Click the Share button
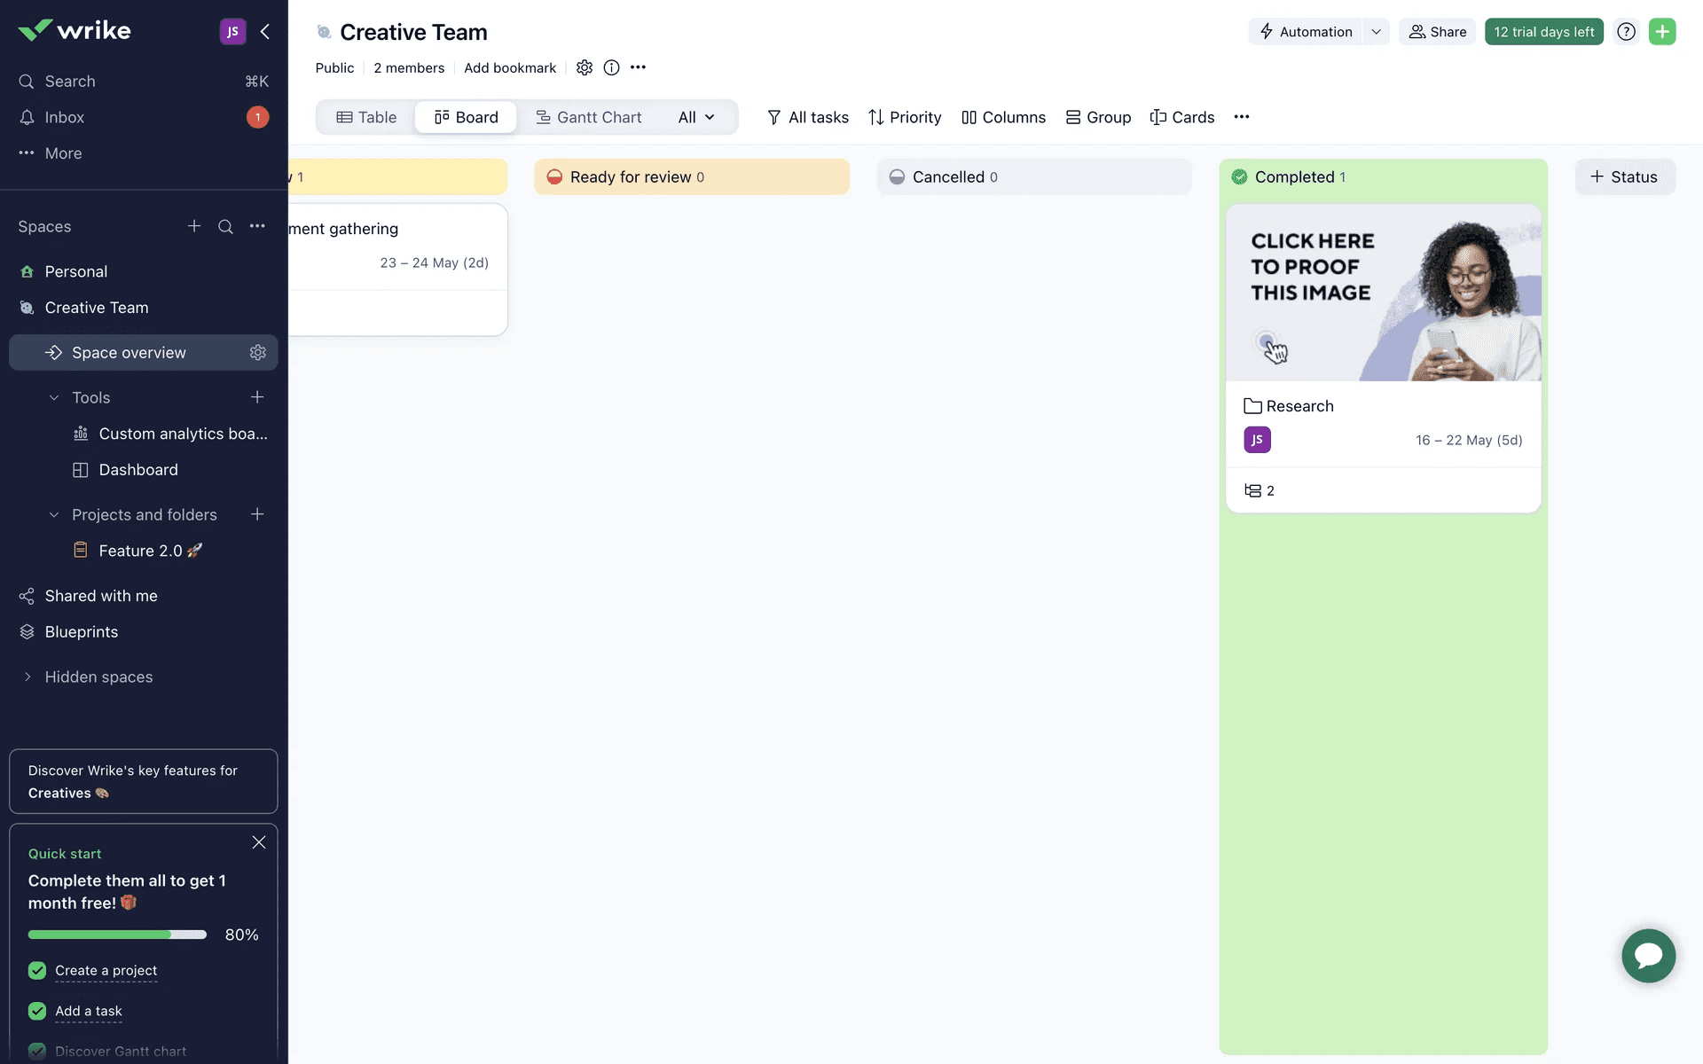 (x=1437, y=32)
